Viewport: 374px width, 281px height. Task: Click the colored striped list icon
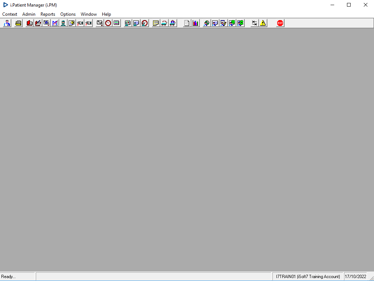tap(117, 23)
